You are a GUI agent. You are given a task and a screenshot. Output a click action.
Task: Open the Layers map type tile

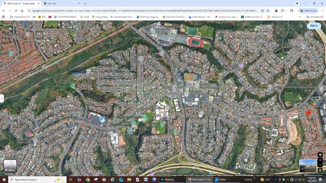10,166
